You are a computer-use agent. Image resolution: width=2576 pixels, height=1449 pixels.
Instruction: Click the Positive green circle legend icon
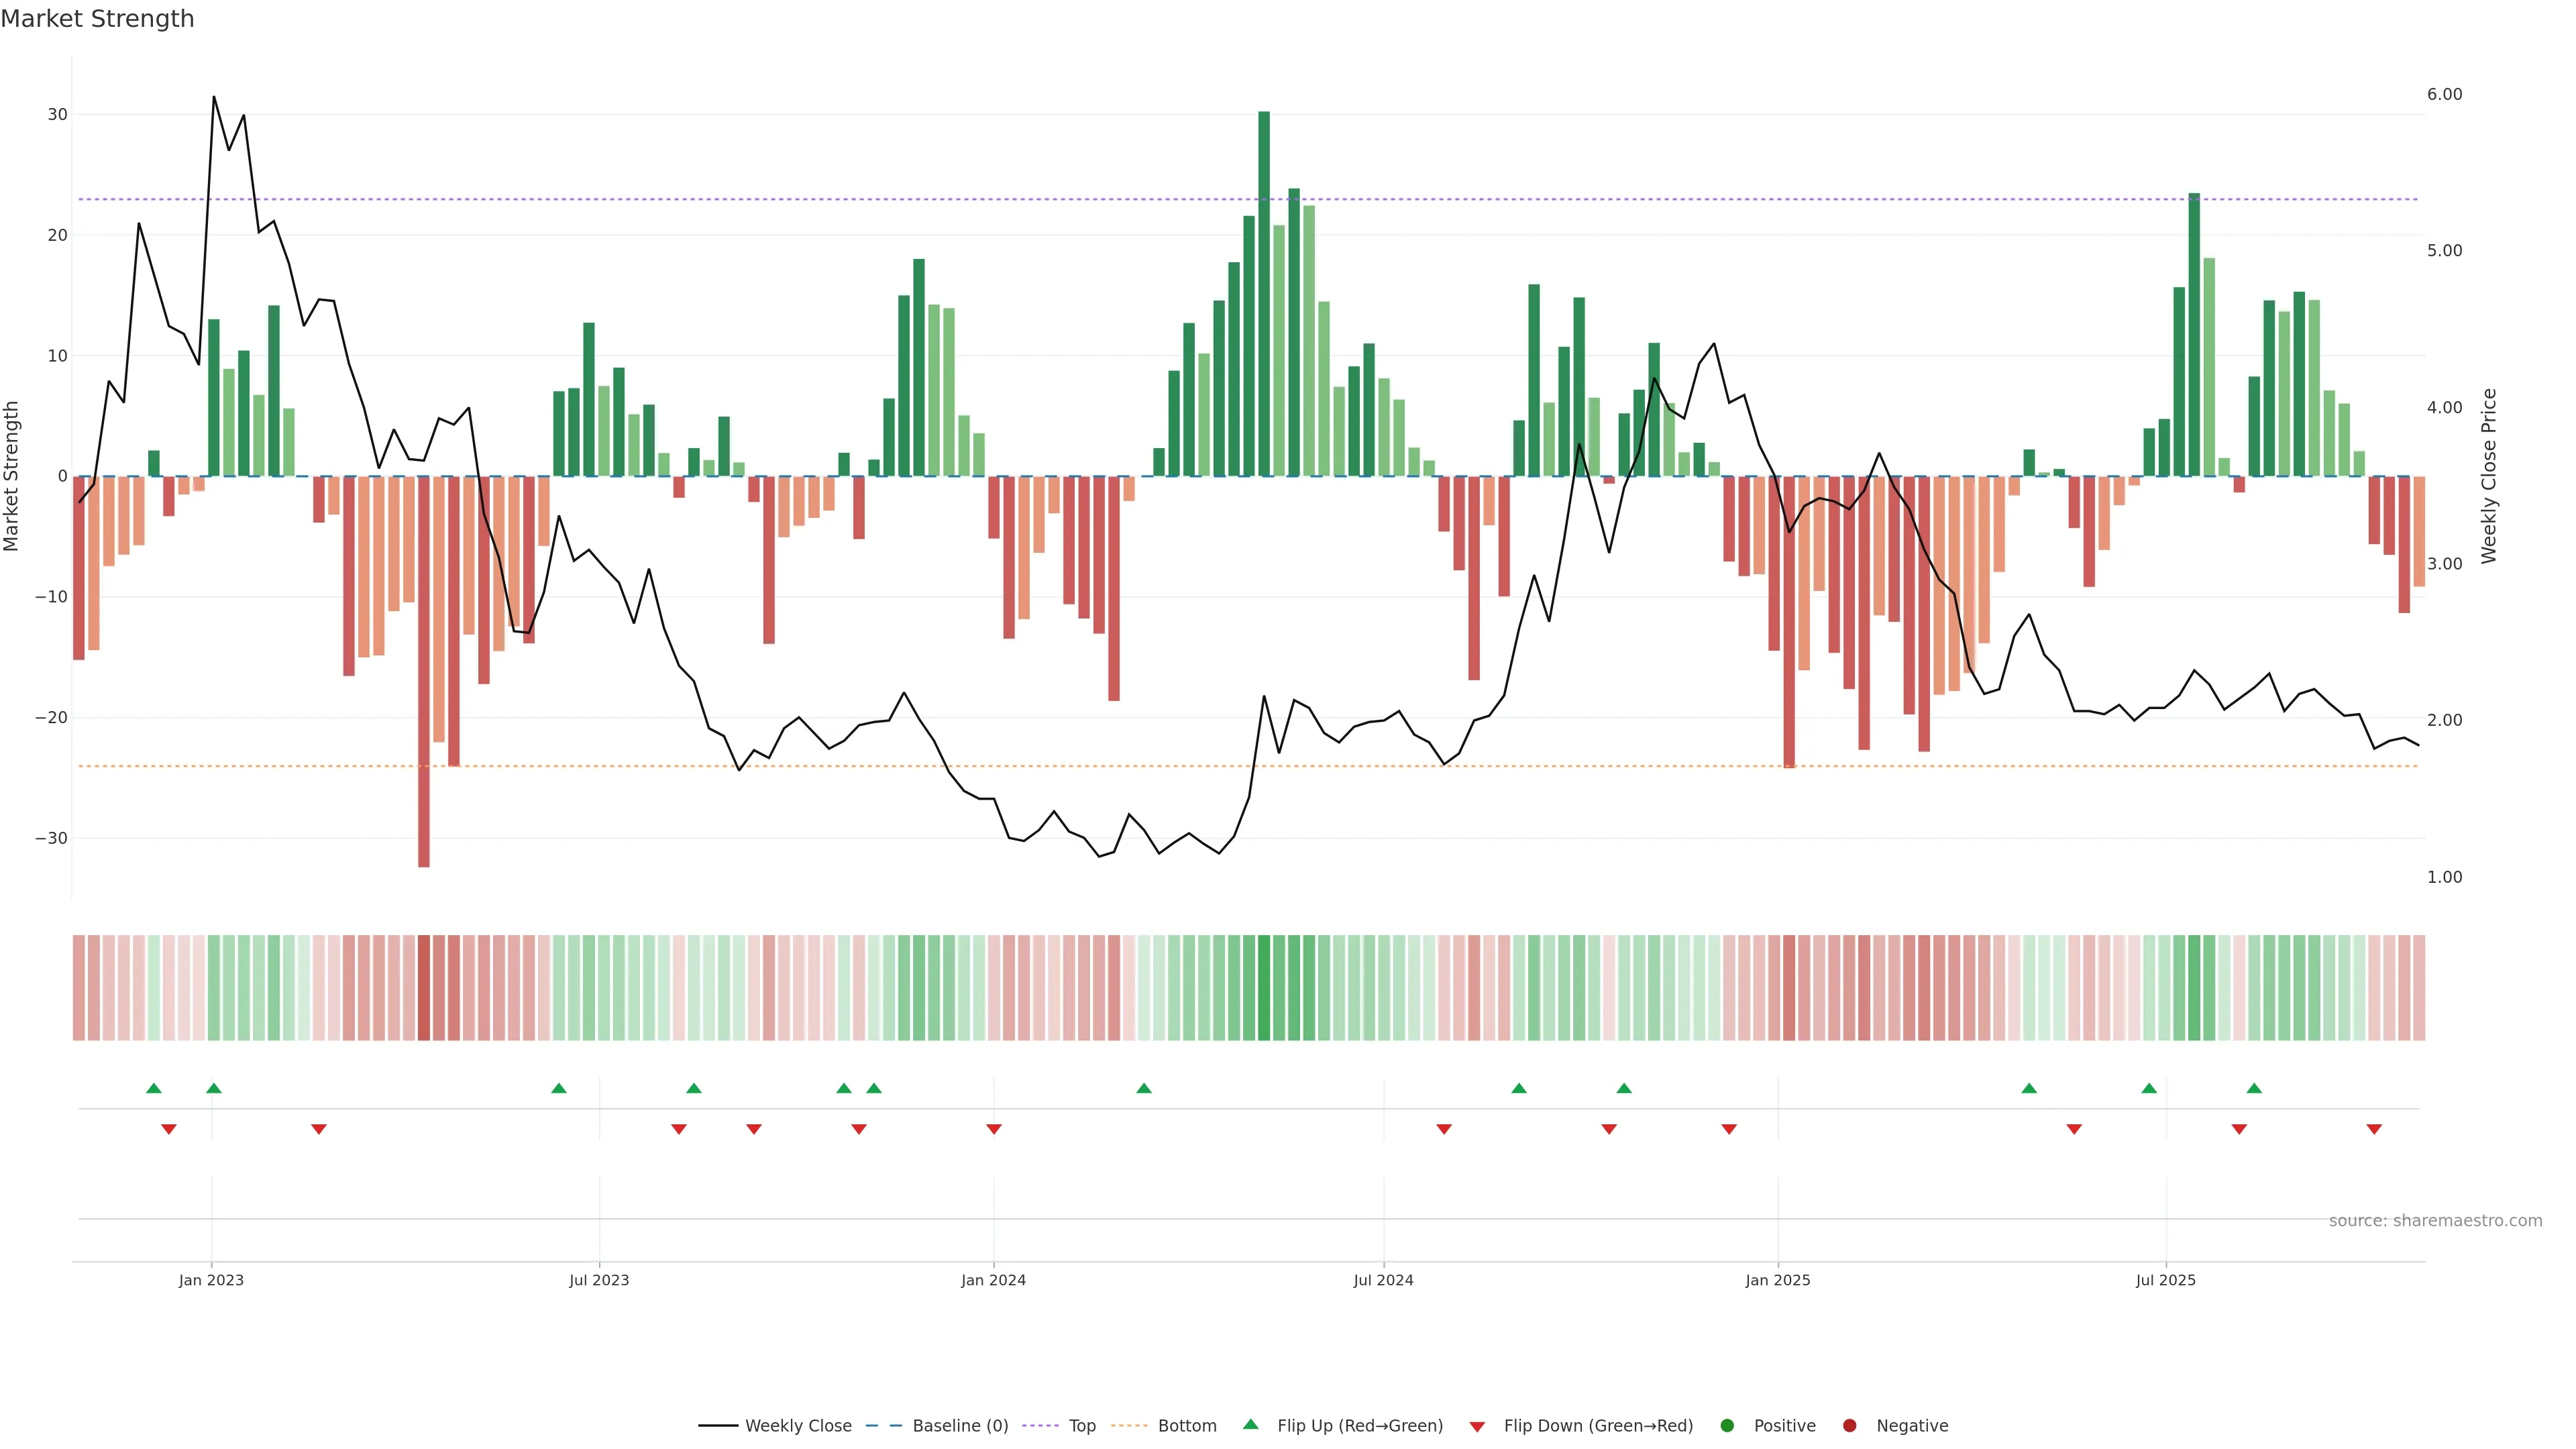pos(1727,1426)
